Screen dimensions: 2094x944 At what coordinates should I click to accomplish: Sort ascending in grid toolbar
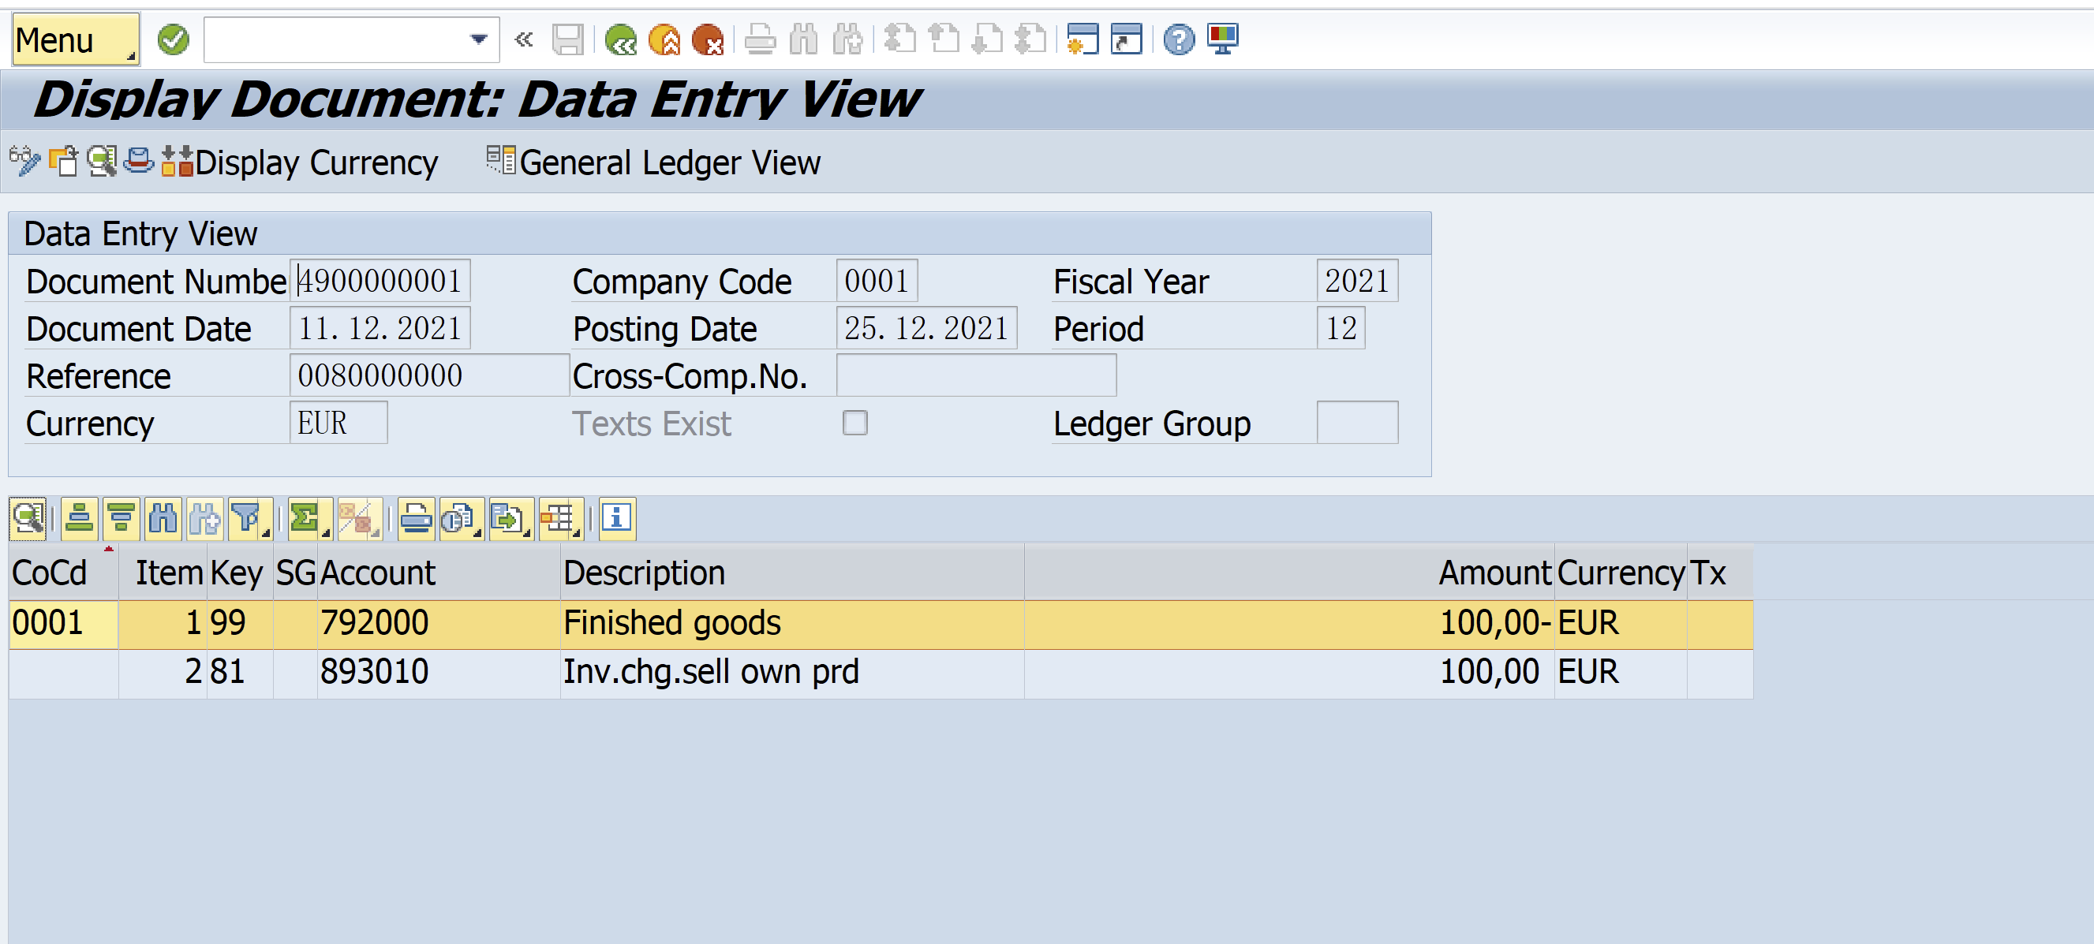(79, 518)
